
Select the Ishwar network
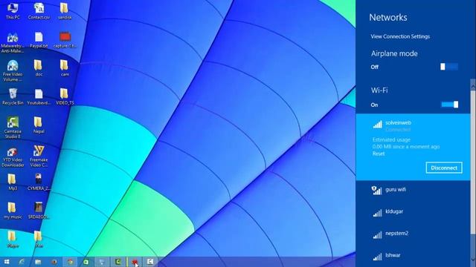(413, 255)
